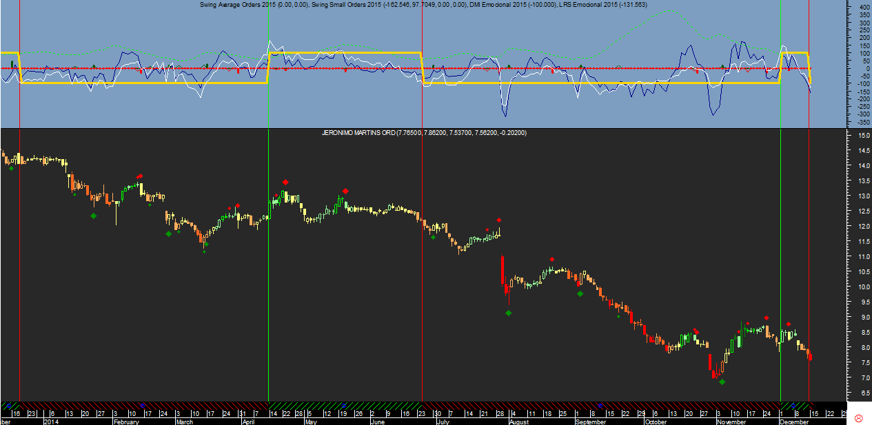Click the red diamond at end of July
The image size is (872, 425).
click(x=498, y=220)
